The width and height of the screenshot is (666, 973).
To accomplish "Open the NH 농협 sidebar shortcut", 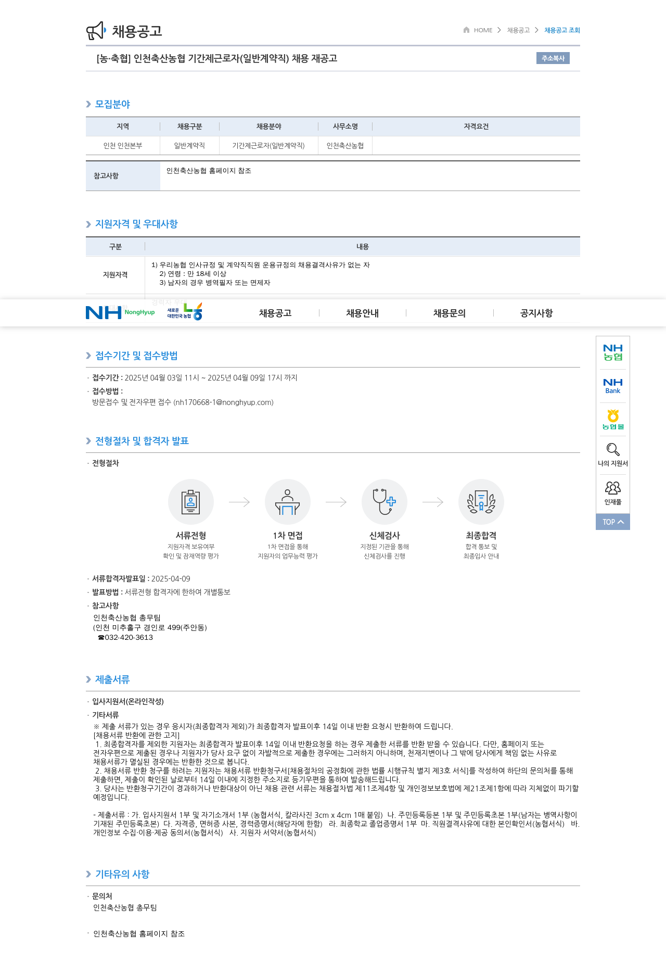I will 613,352.
